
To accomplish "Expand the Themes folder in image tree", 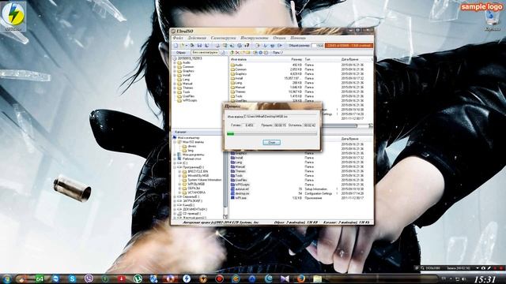I will [x=175, y=88].
